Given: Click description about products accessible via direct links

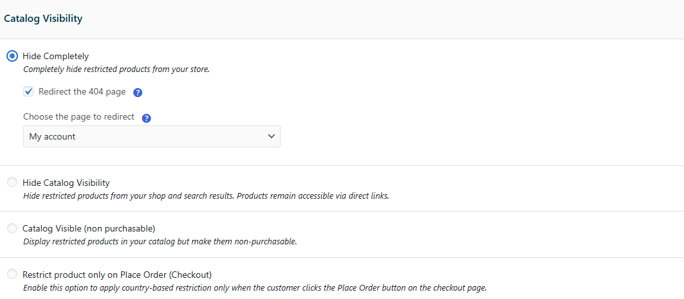Looking at the screenshot, I should coord(206,196).
